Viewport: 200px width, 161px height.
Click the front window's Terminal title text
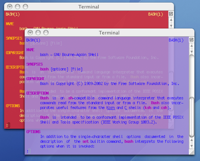[109, 33]
